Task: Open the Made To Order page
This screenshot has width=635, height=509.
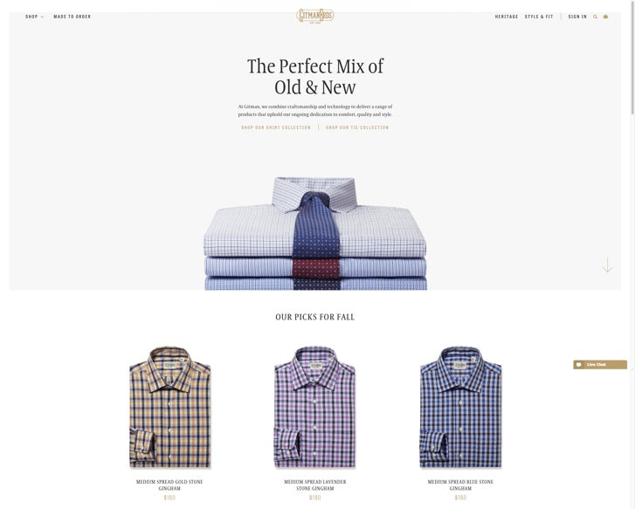Action: click(x=72, y=17)
